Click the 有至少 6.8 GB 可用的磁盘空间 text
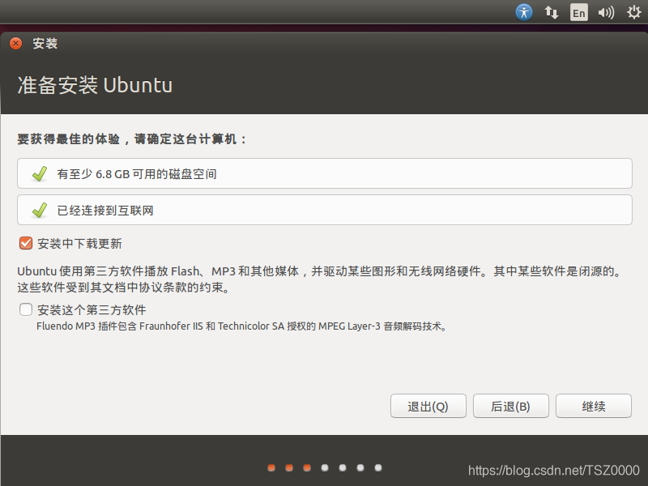The width and height of the screenshot is (648, 486). coord(137,174)
